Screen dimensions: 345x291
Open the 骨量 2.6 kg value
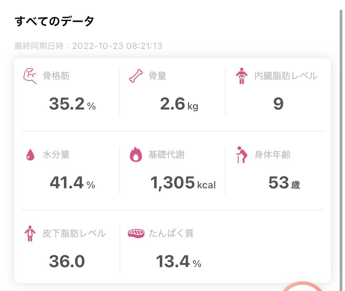(179, 104)
